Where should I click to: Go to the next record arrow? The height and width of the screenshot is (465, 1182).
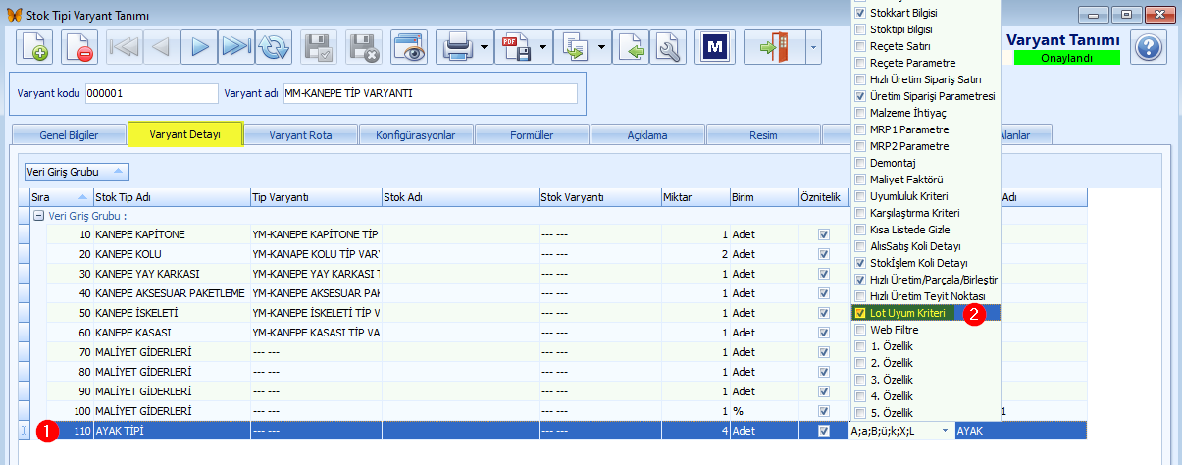point(199,46)
